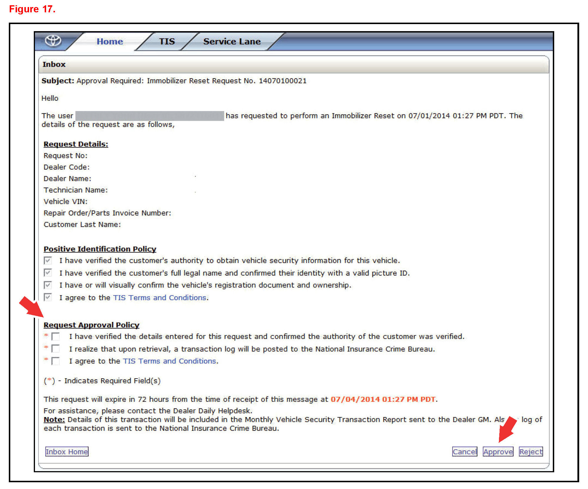Open TIS Terms link in Positive Identification Policy
This screenshot has width=588, height=489.
pyautogui.click(x=160, y=298)
